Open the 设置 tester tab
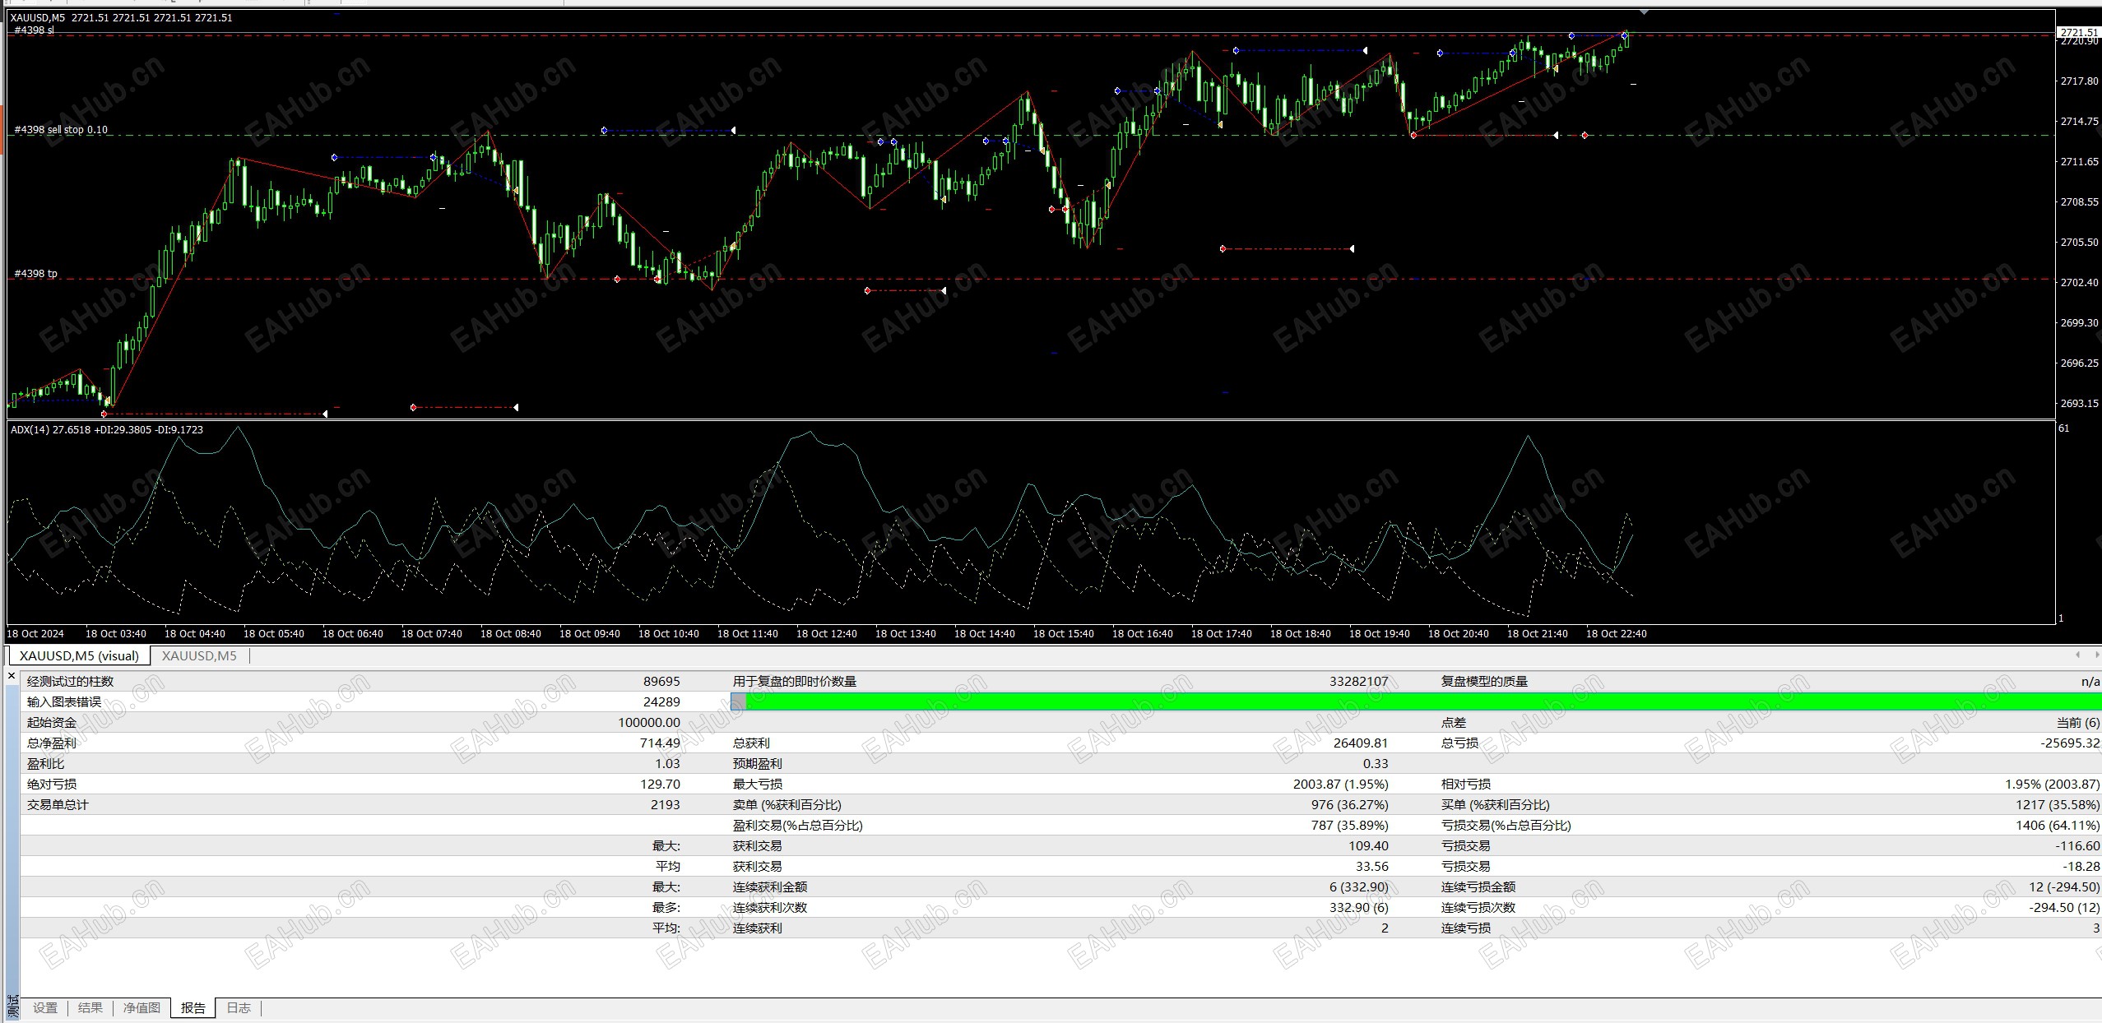Image resolution: width=2102 pixels, height=1023 pixels. [x=45, y=1007]
